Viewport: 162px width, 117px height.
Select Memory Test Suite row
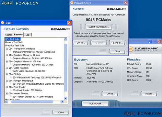[x=14, y=42]
